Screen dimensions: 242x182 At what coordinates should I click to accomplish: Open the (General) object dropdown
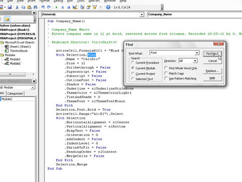pos(142,15)
